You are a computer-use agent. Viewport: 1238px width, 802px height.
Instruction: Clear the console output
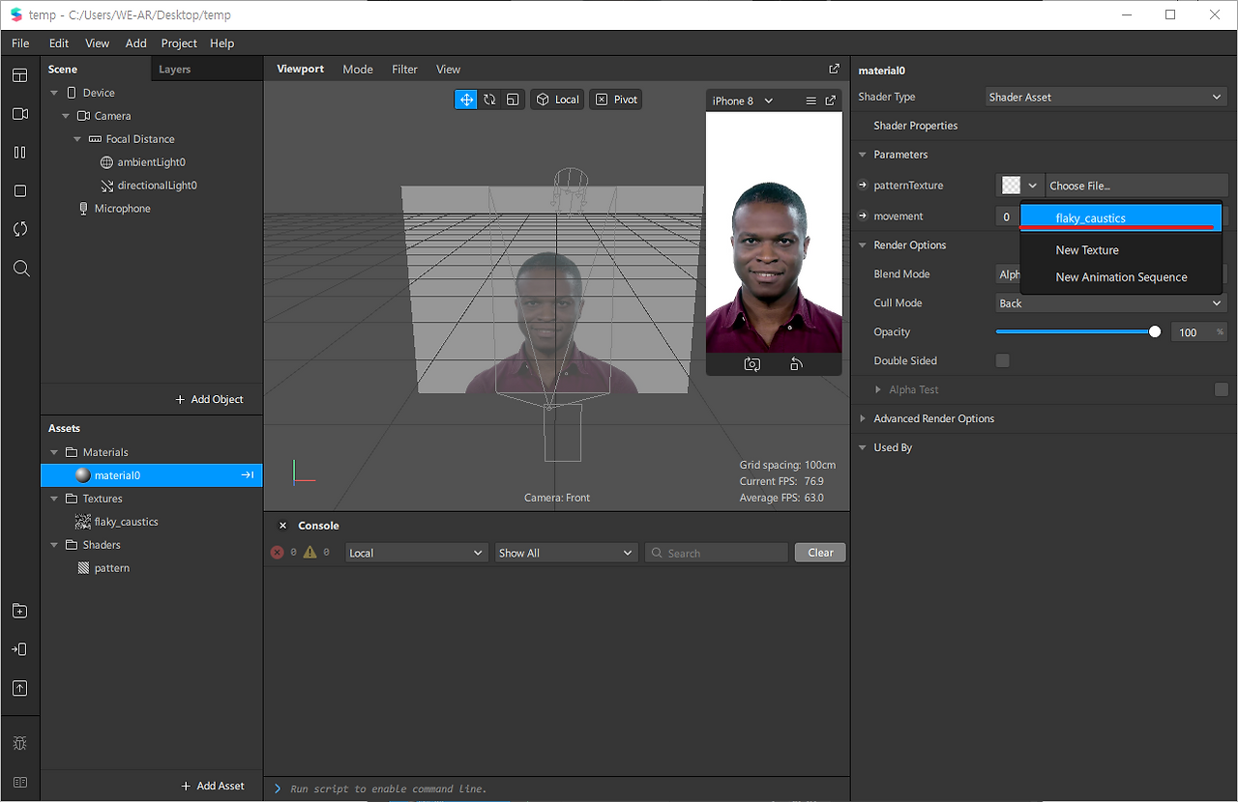(x=820, y=553)
